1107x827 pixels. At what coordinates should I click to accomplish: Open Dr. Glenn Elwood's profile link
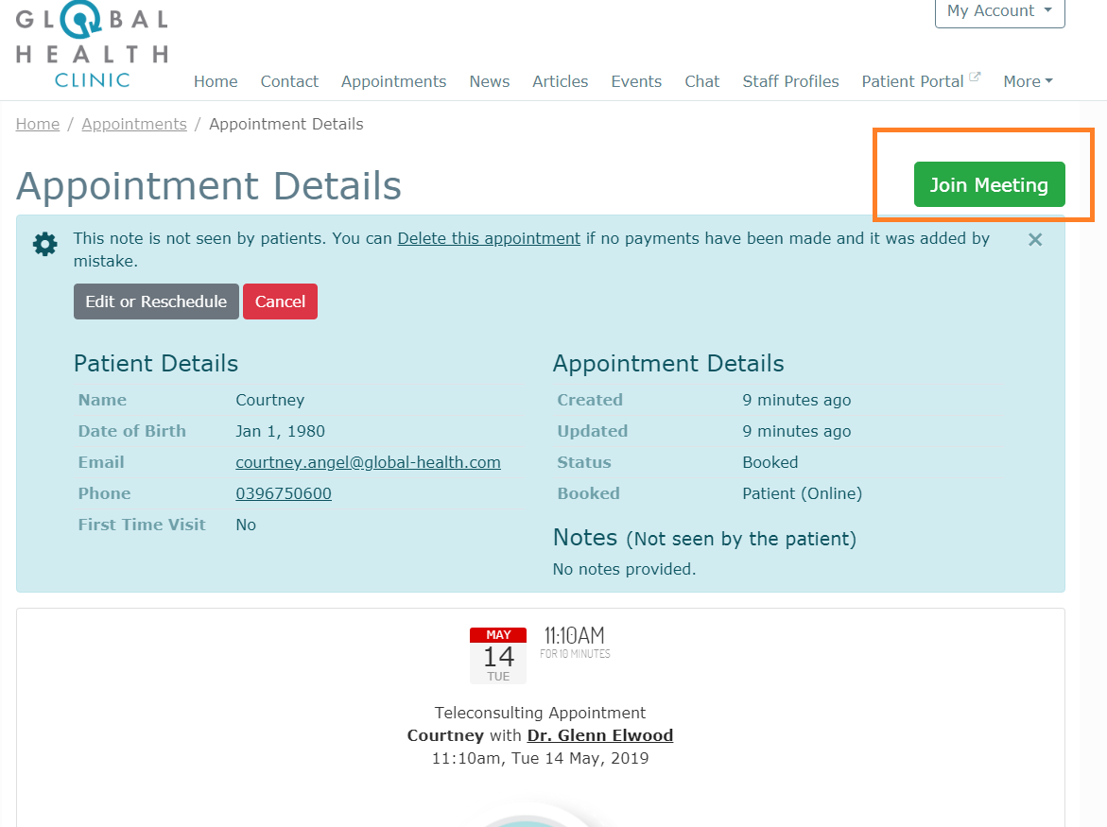pos(600,735)
